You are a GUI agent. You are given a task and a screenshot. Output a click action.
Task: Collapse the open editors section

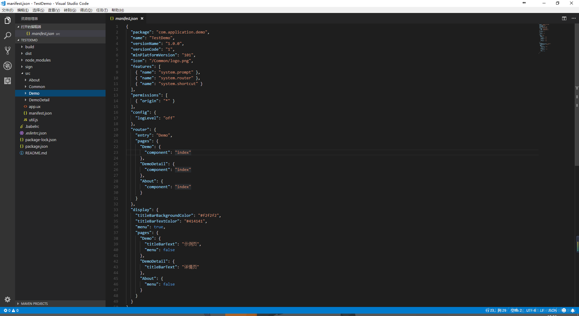click(x=60, y=27)
